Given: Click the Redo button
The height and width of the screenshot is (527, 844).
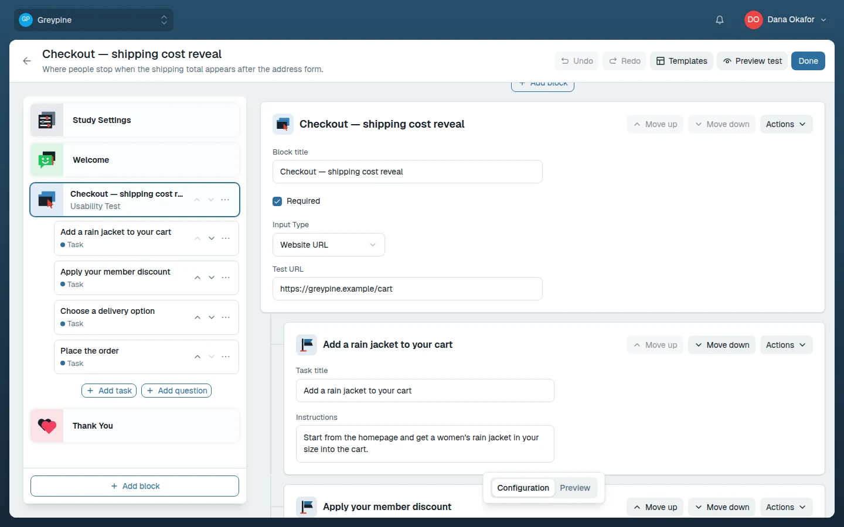Looking at the screenshot, I should (624, 61).
